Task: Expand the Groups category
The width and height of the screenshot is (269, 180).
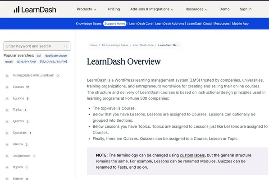Action: pyautogui.click(x=18, y=144)
